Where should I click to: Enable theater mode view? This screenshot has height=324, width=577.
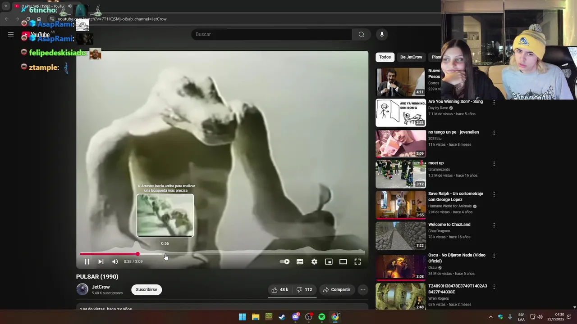coord(343,261)
